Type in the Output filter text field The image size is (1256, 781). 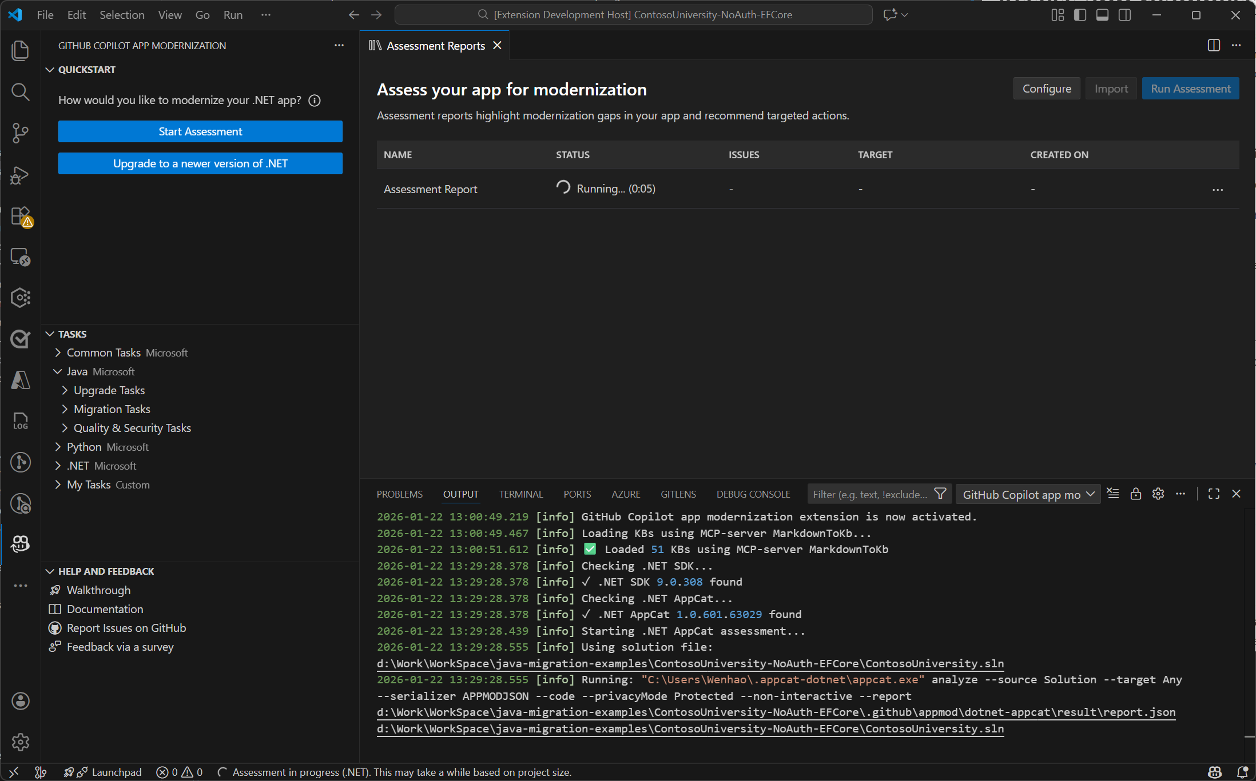[x=869, y=494]
